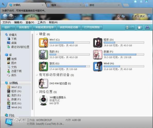This screenshot has width=153, height=128.
Task: Open the 游戏 (G:) drive icon
Action: point(44,66)
